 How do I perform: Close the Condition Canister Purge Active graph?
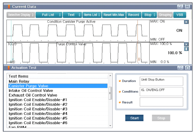tap(186, 22)
